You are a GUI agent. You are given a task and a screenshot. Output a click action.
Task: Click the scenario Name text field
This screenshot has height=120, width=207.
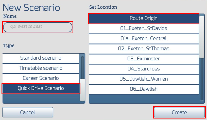(x=38, y=27)
